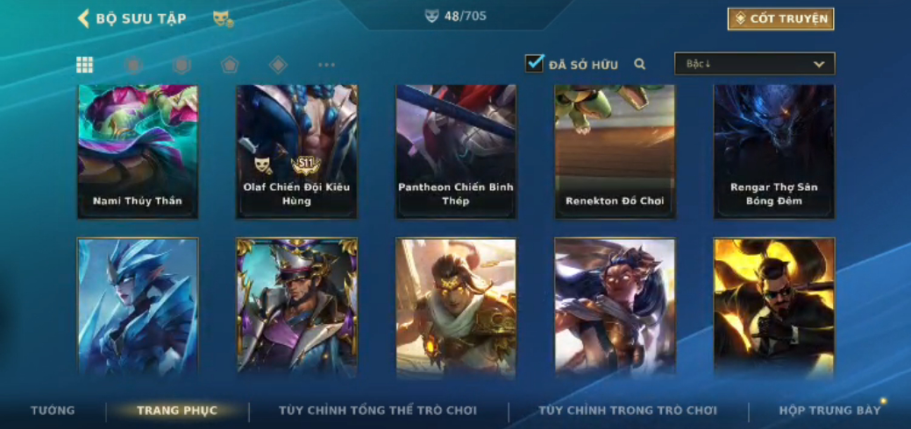Click the chevron arrow in sort dropdown

tap(819, 65)
